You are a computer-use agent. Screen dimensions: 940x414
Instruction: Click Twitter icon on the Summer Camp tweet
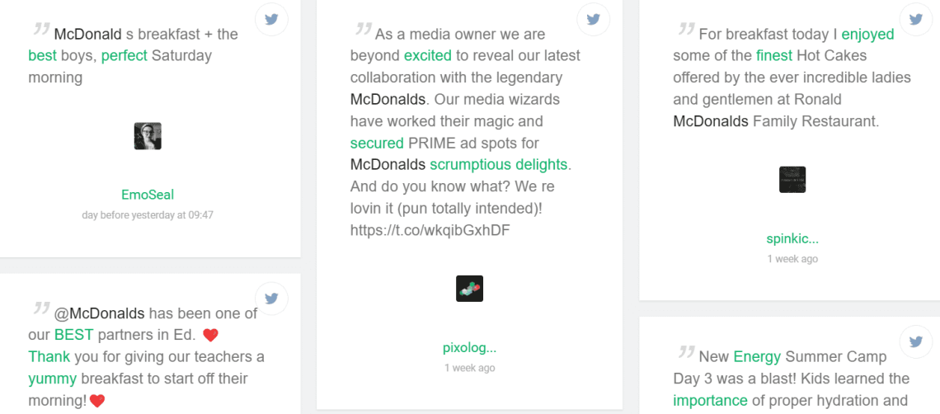coord(915,341)
